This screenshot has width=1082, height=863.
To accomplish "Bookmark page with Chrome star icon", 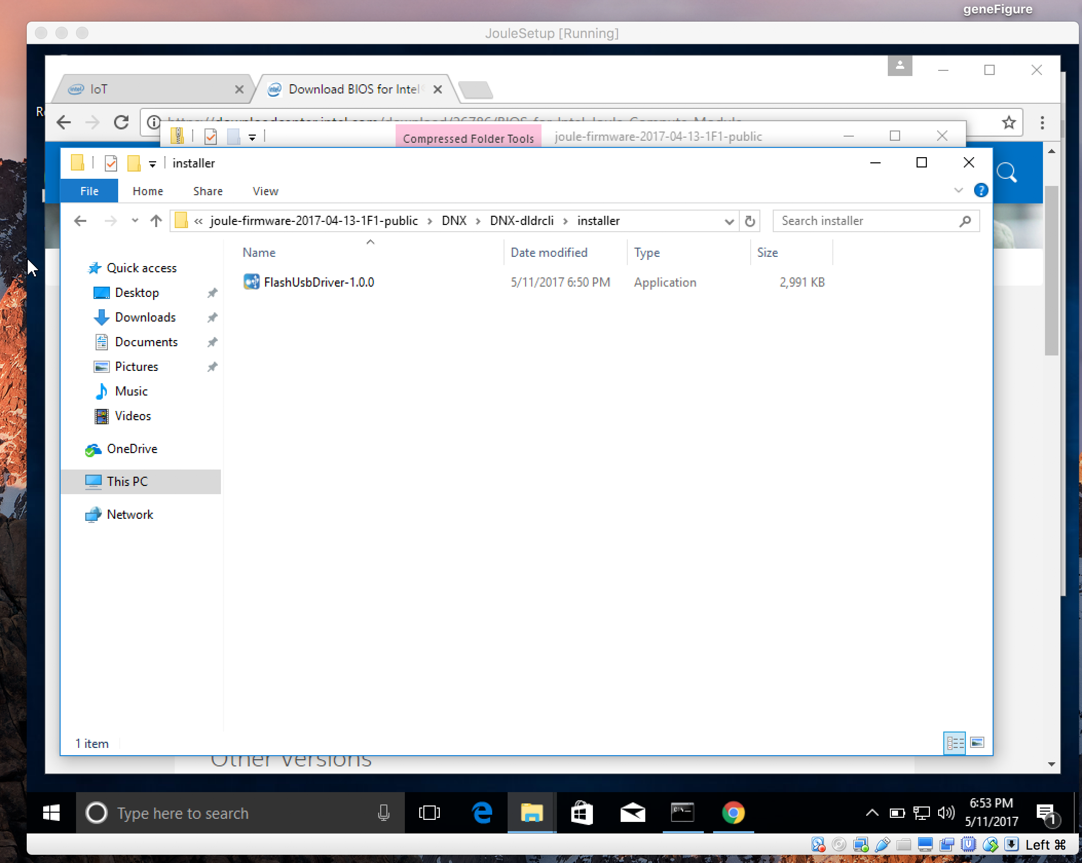I will (1009, 122).
